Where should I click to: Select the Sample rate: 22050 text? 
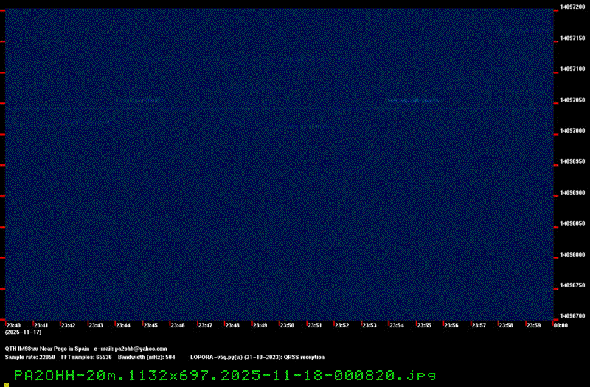[x=29, y=358]
